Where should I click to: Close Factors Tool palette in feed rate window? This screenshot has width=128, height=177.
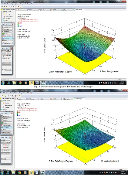pyautogui.click(x=11, y=48)
